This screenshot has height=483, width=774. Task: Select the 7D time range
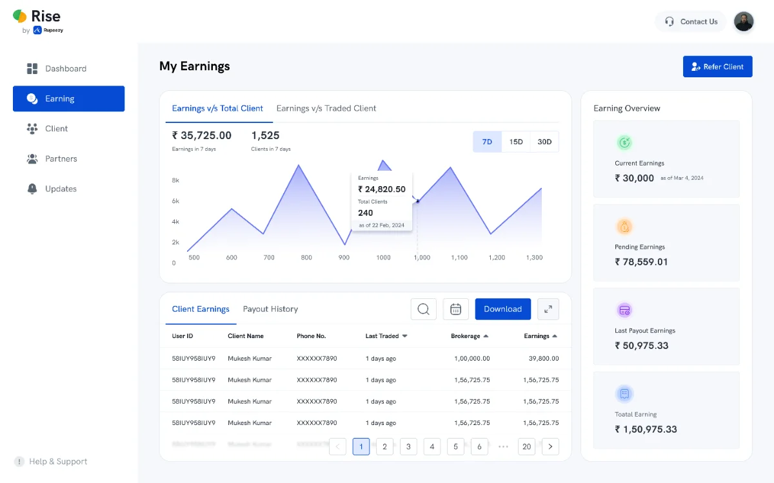tap(488, 142)
